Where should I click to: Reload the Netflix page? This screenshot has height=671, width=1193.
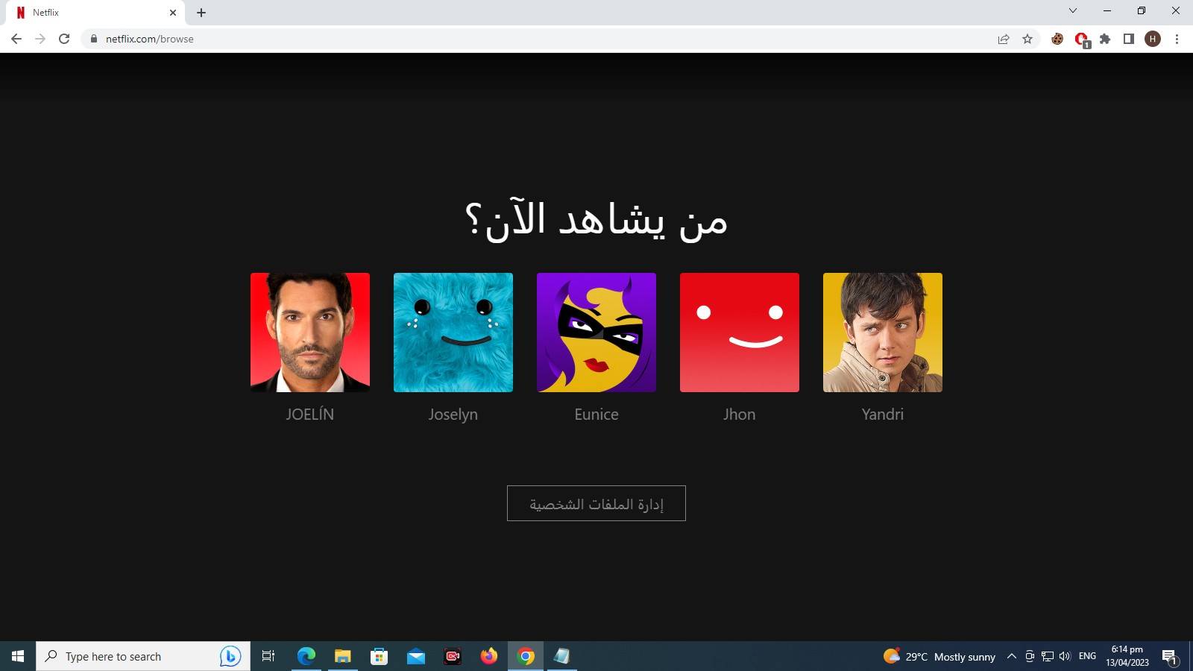point(64,39)
